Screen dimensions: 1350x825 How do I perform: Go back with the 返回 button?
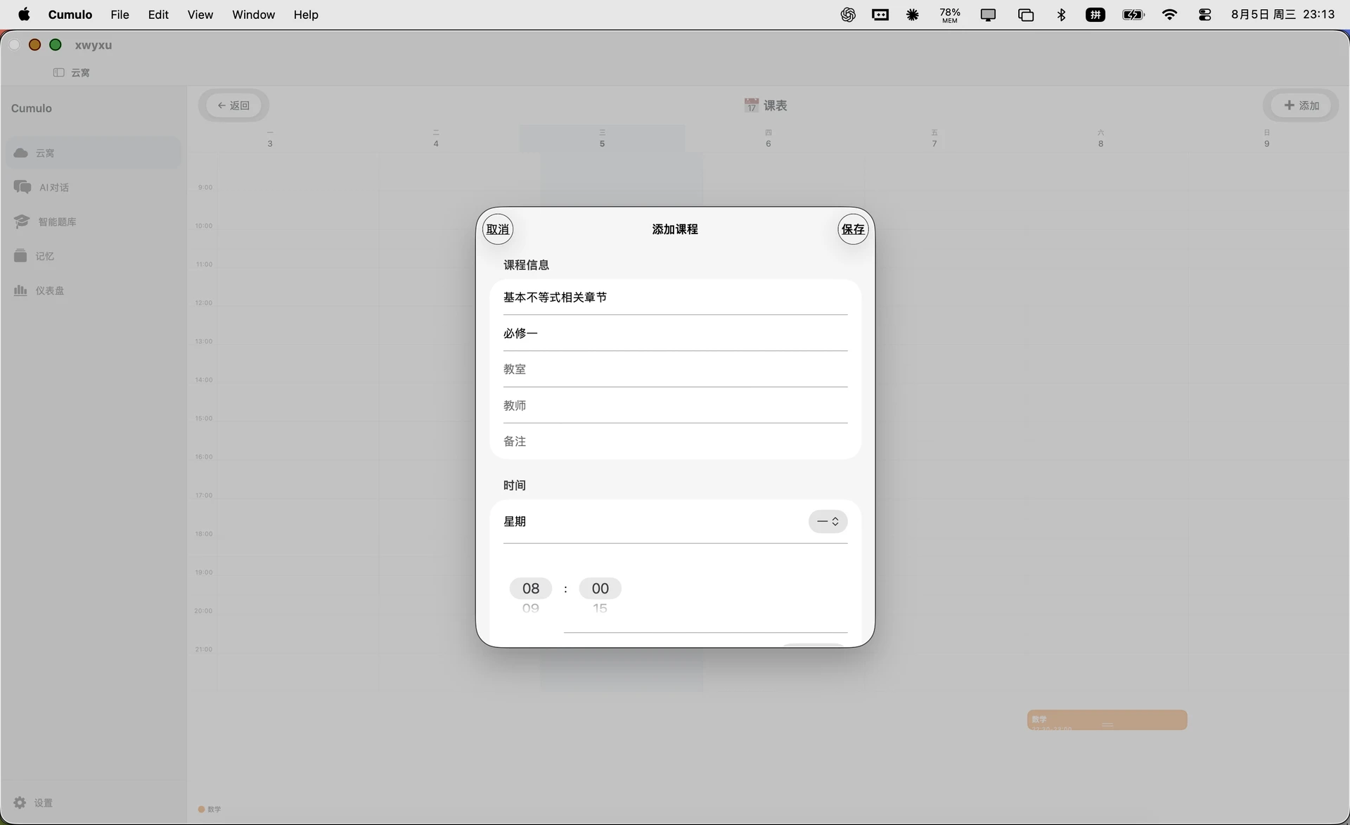pos(233,105)
